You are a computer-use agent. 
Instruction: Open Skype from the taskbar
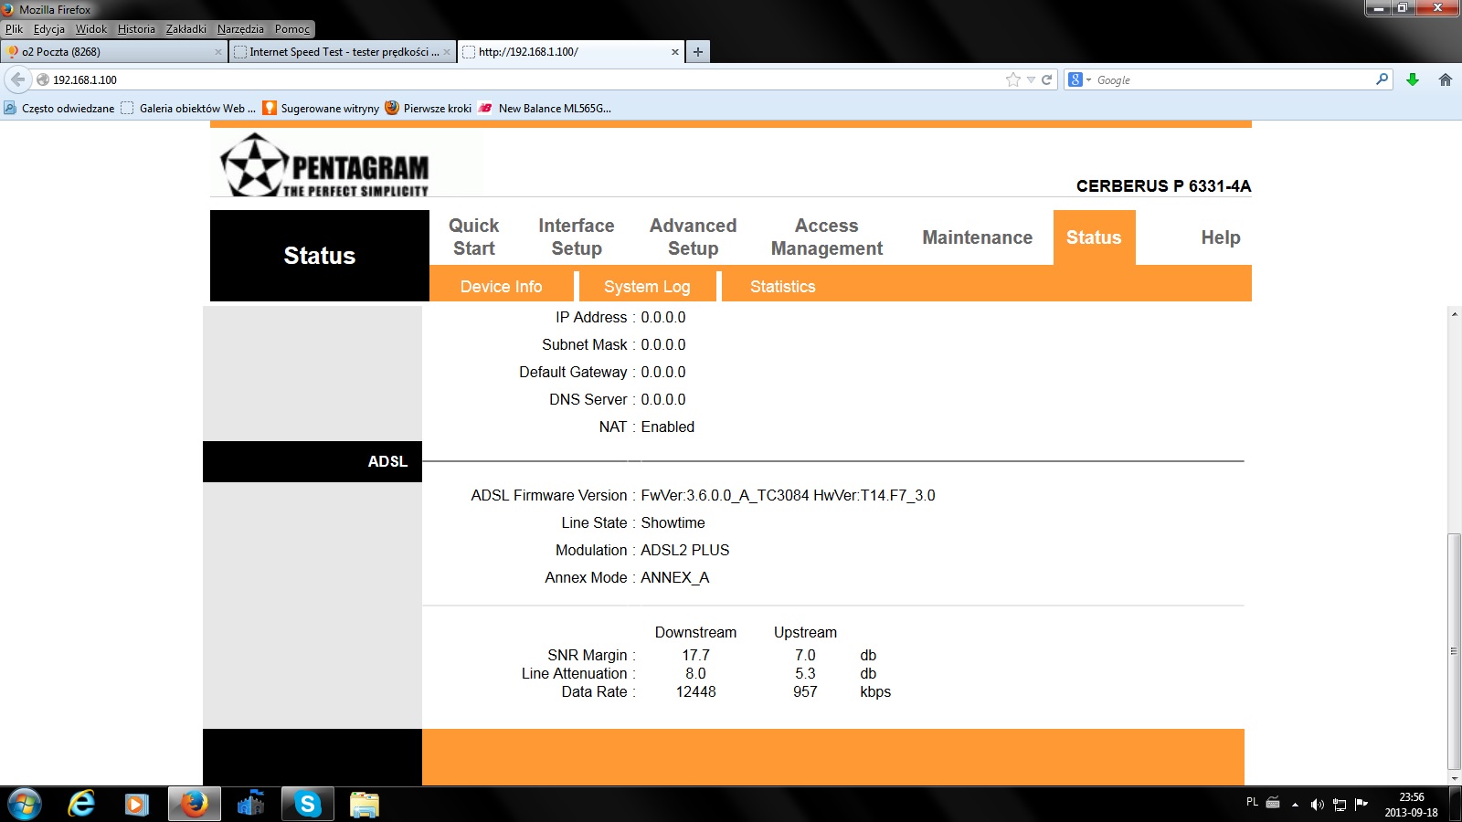point(308,805)
